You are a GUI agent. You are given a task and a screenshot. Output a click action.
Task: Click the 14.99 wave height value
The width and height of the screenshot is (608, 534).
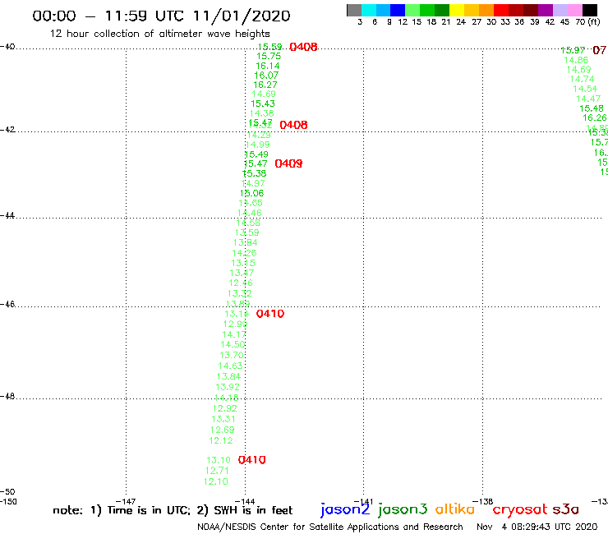[258, 145]
